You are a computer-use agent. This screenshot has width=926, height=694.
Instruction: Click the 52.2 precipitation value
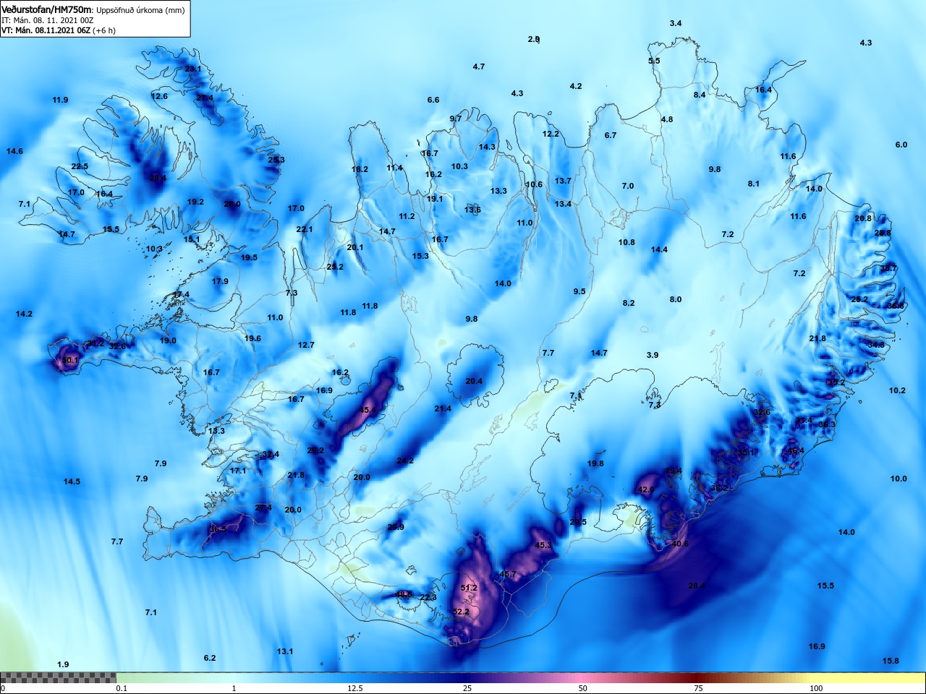click(461, 612)
